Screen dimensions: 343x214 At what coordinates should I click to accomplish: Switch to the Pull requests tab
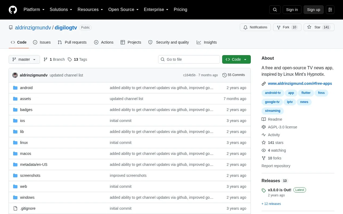72,42
